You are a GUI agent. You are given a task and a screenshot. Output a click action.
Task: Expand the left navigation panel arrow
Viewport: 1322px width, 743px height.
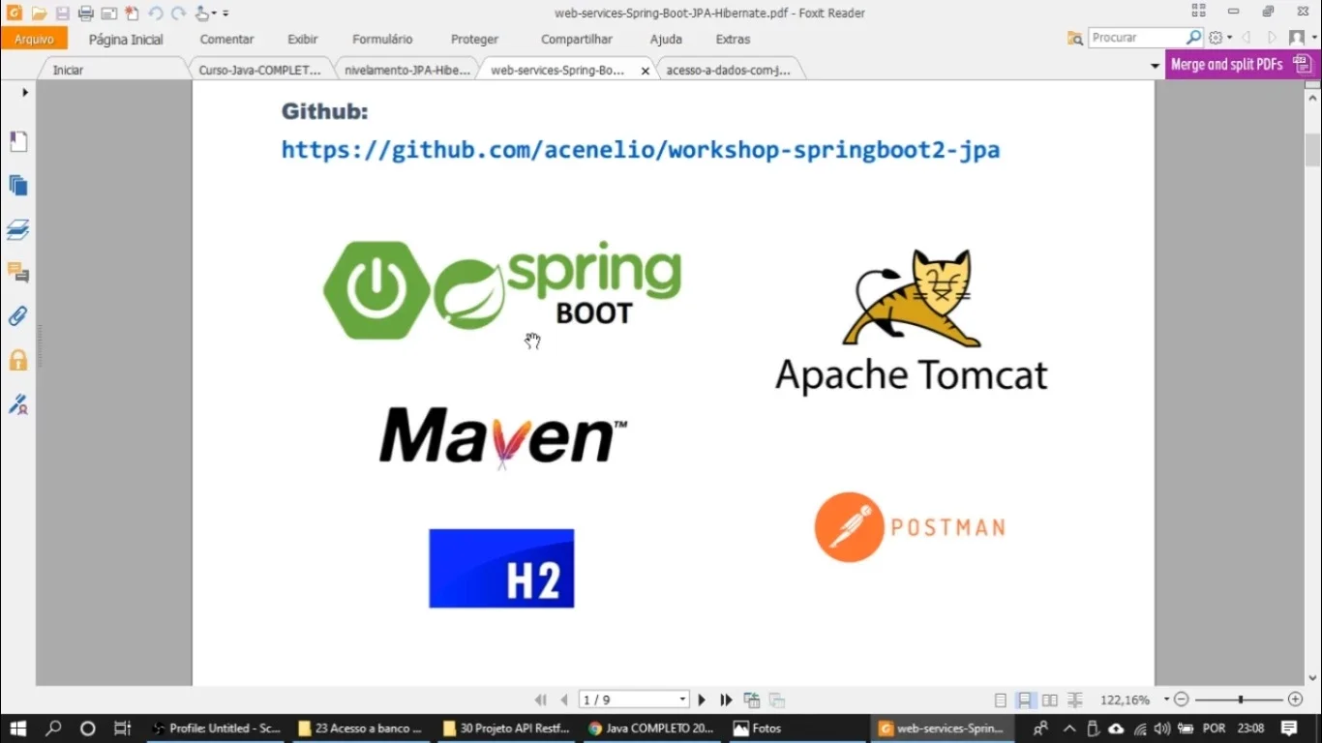click(x=25, y=93)
